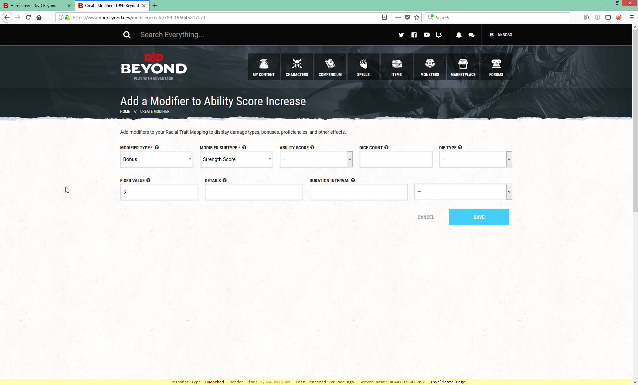
Task: Open the Twitch social link icon
Action: click(x=439, y=35)
